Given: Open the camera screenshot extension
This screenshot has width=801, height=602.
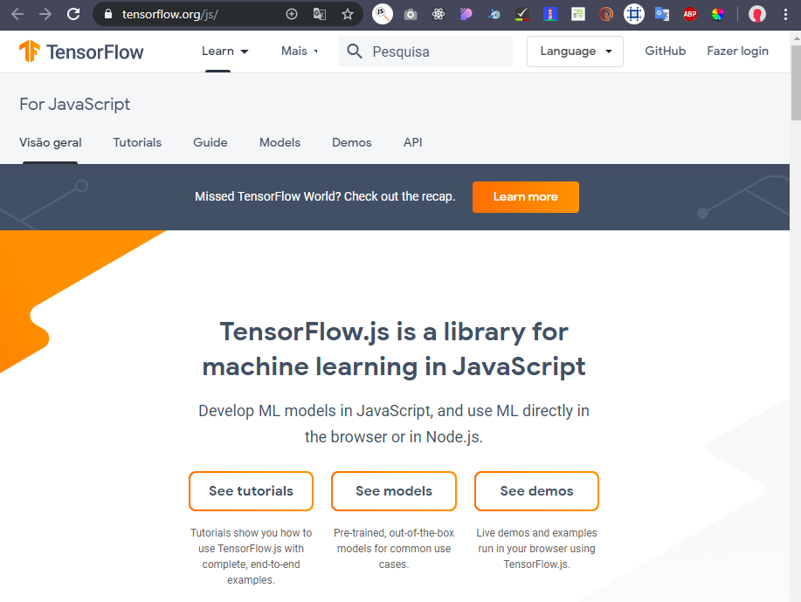Looking at the screenshot, I should pos(411,14).
